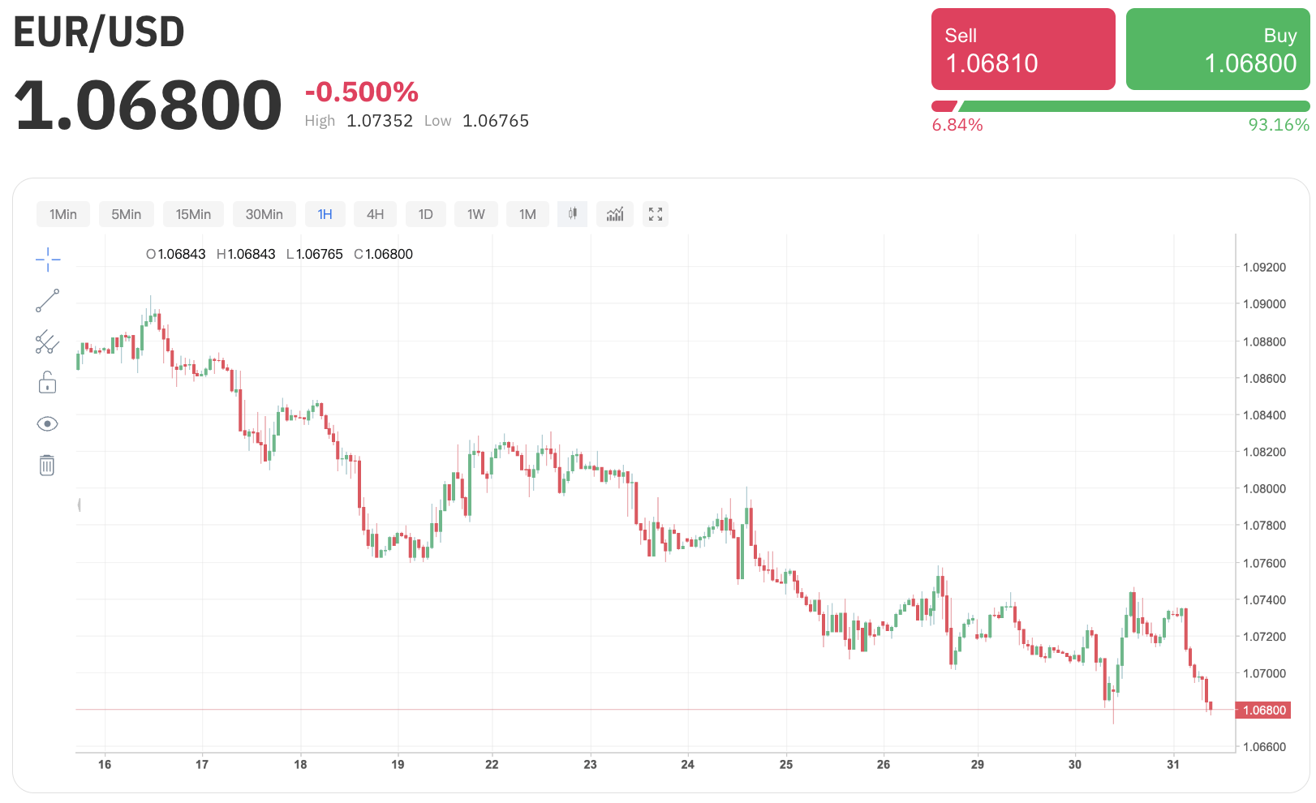Image resolution: width=1316 pixels, height=803 pixels.
Task: Toggle drawings visibility with eye icon
Action: 47,424
